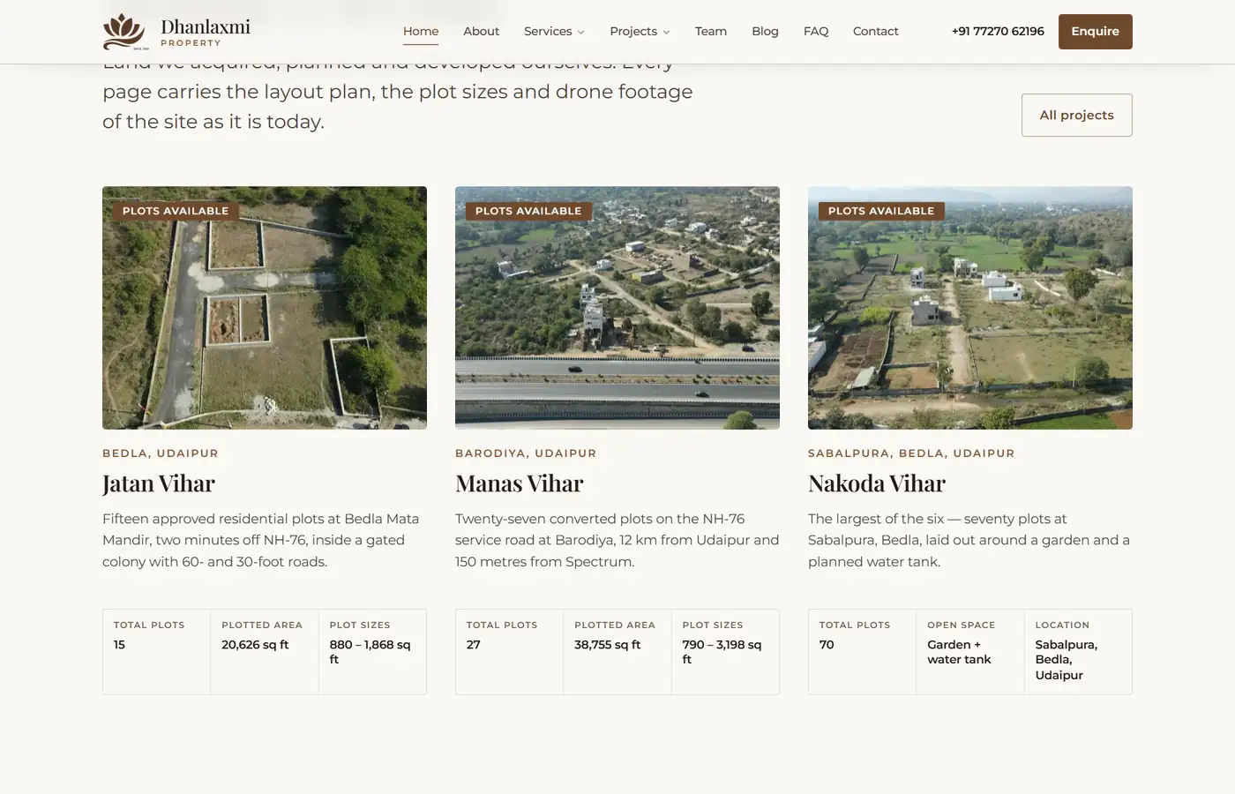Click plot sizes '880 – 1,868 sq ft'

(370, 652)
